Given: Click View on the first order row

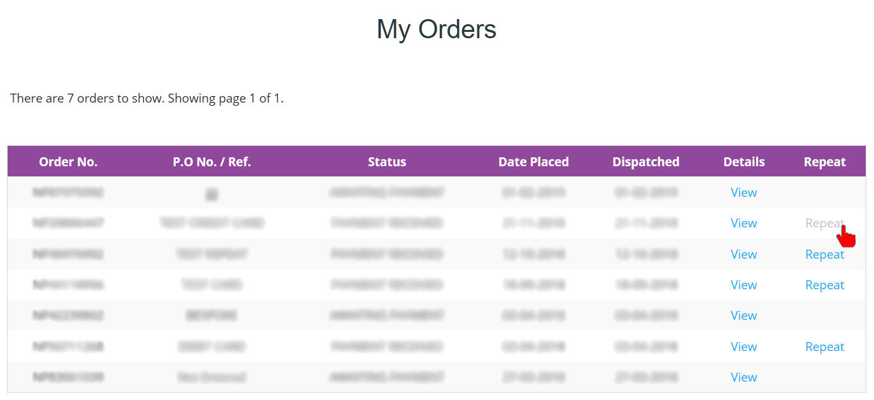Looking at the screenshot, I should click(x=744, y=192).
